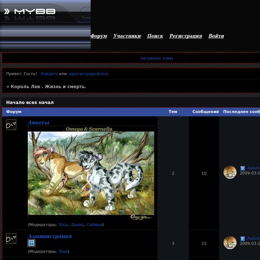The image size is (260, 260).
Task: Open the Администрация forum
Action: [50, 236]
